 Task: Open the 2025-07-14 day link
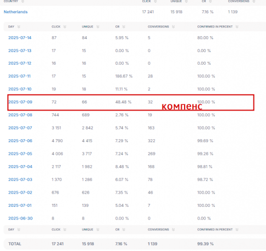click(20, 38)
